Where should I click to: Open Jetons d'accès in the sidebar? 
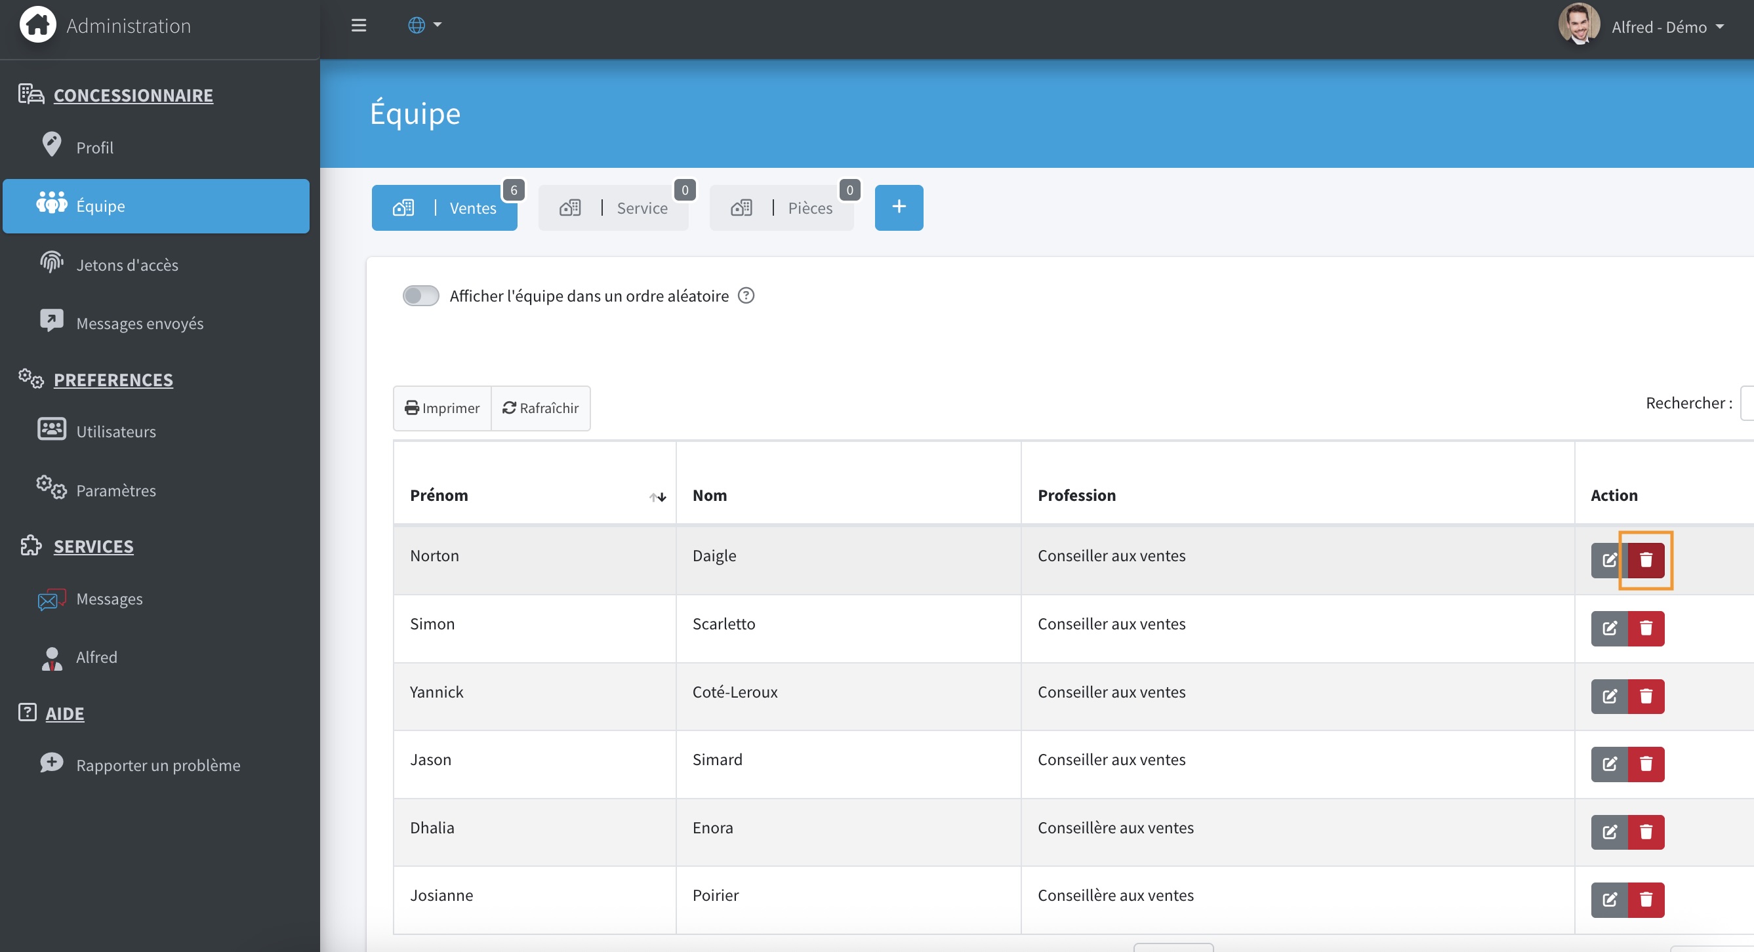(127, 265)
